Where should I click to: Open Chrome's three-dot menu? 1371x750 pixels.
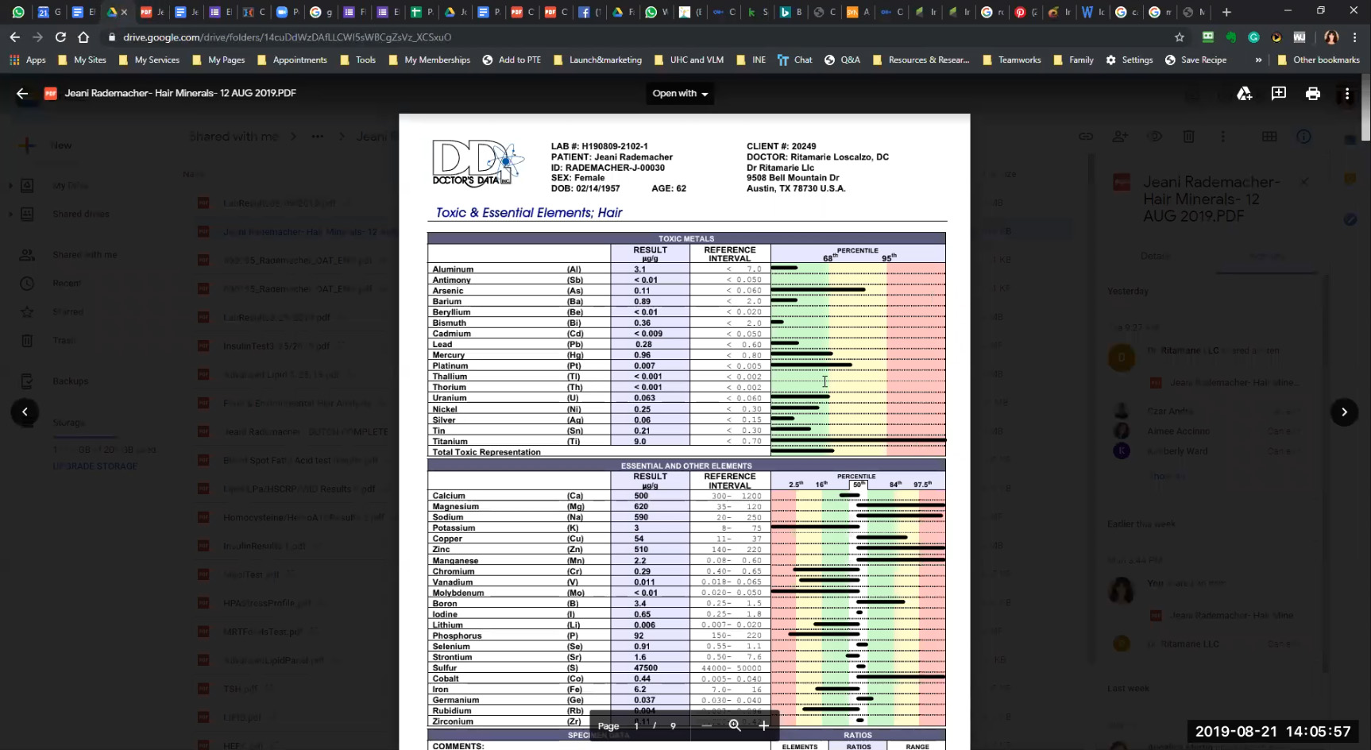1354,37
